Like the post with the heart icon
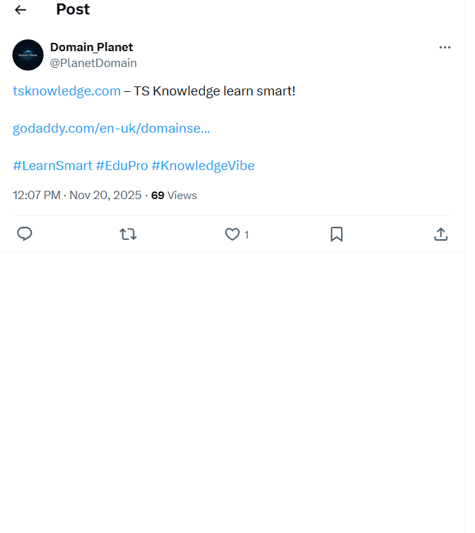The height and width of the screenshot is (533, 475). click(x=232, y=234)
